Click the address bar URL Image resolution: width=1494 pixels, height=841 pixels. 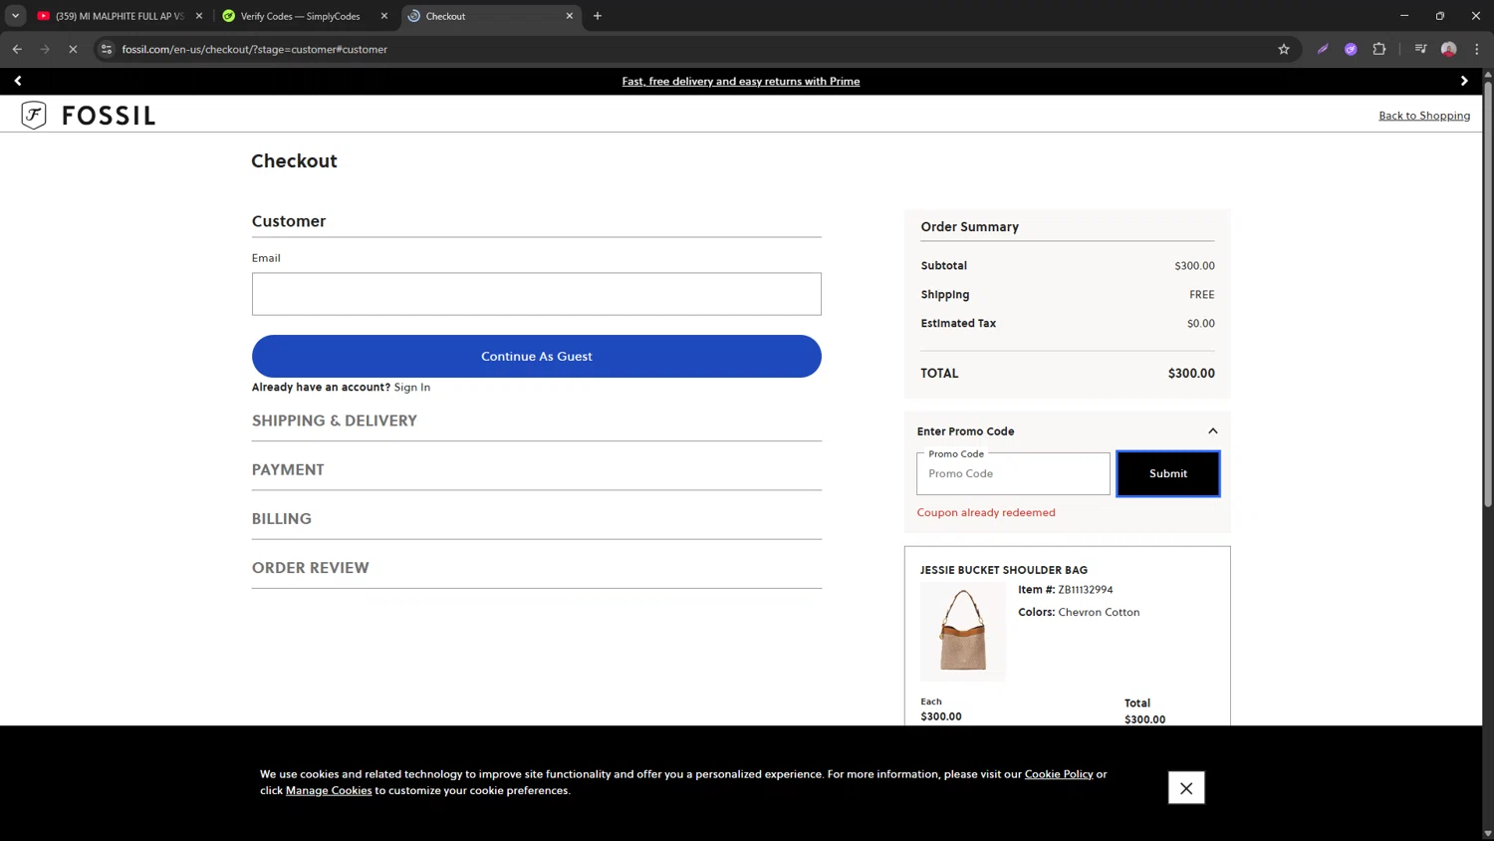(x=255, y=49)
